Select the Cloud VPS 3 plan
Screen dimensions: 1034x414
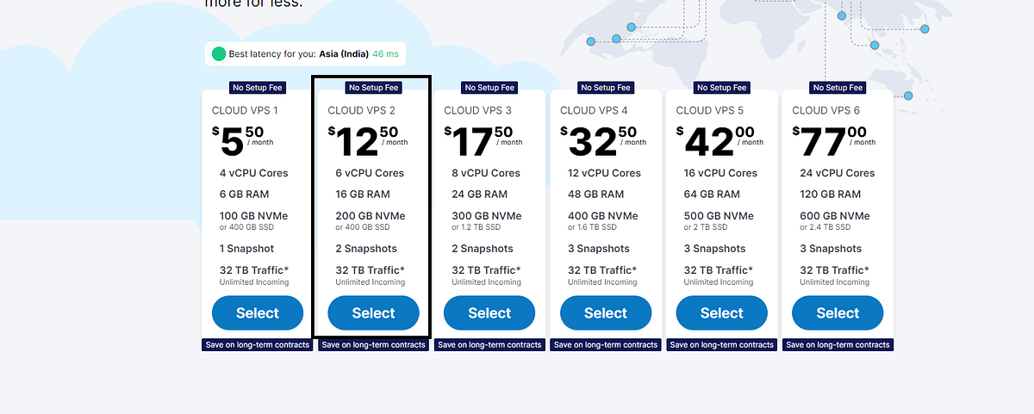pyautogui.click(x=489, y=313)
